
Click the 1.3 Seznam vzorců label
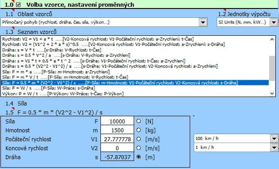tap(31, 32)
